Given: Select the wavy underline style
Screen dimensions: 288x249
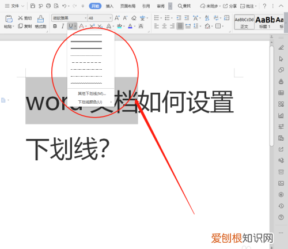Looking at the screenshot, I should (x=86, y=83).
